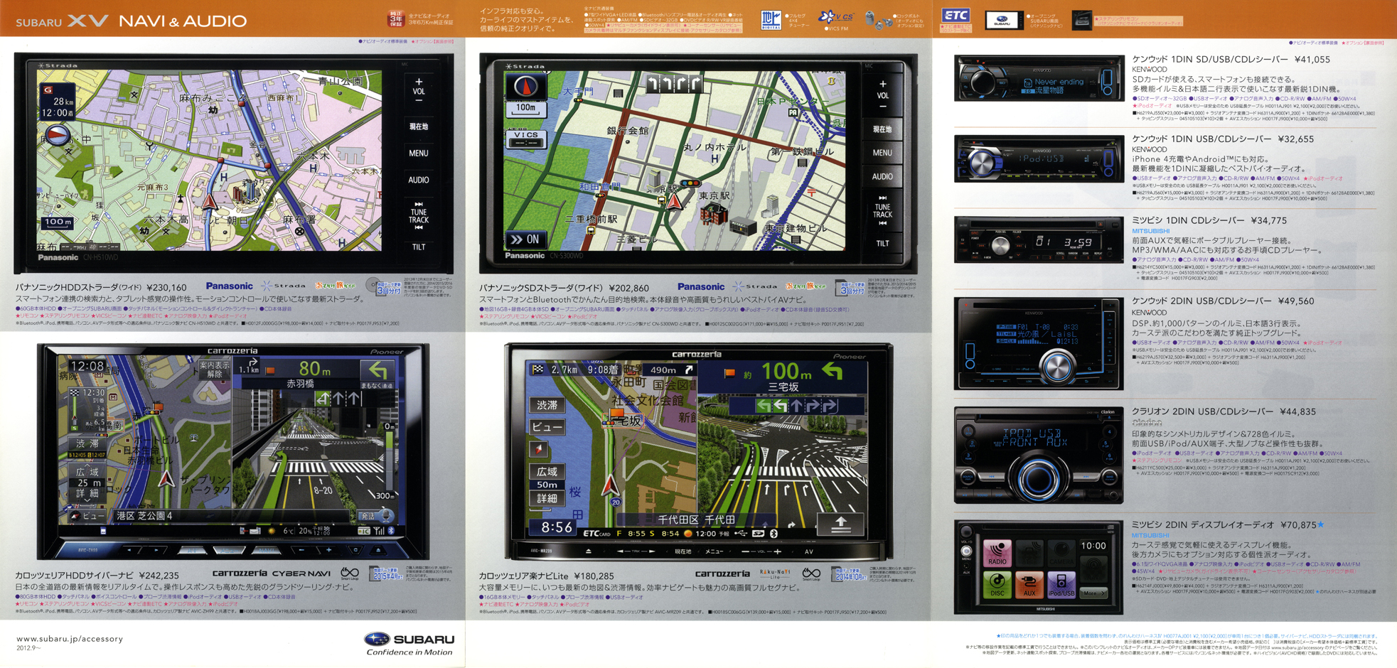Click Kenwood 1DIN USB/CD receiver photo

coord(1039,159)
